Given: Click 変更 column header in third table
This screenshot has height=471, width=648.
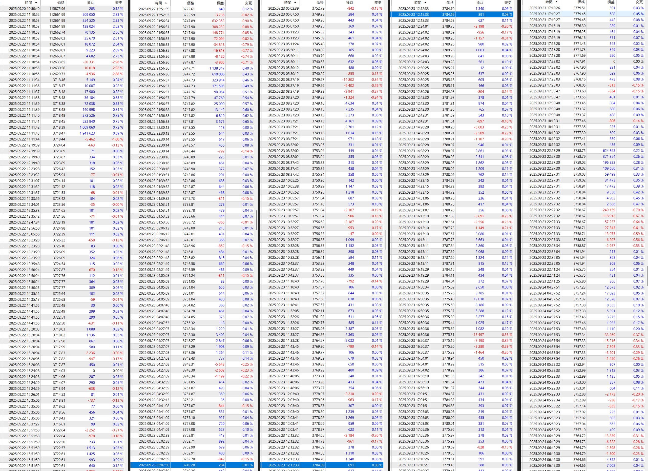Looking at the screenshot, I should 378,3.
